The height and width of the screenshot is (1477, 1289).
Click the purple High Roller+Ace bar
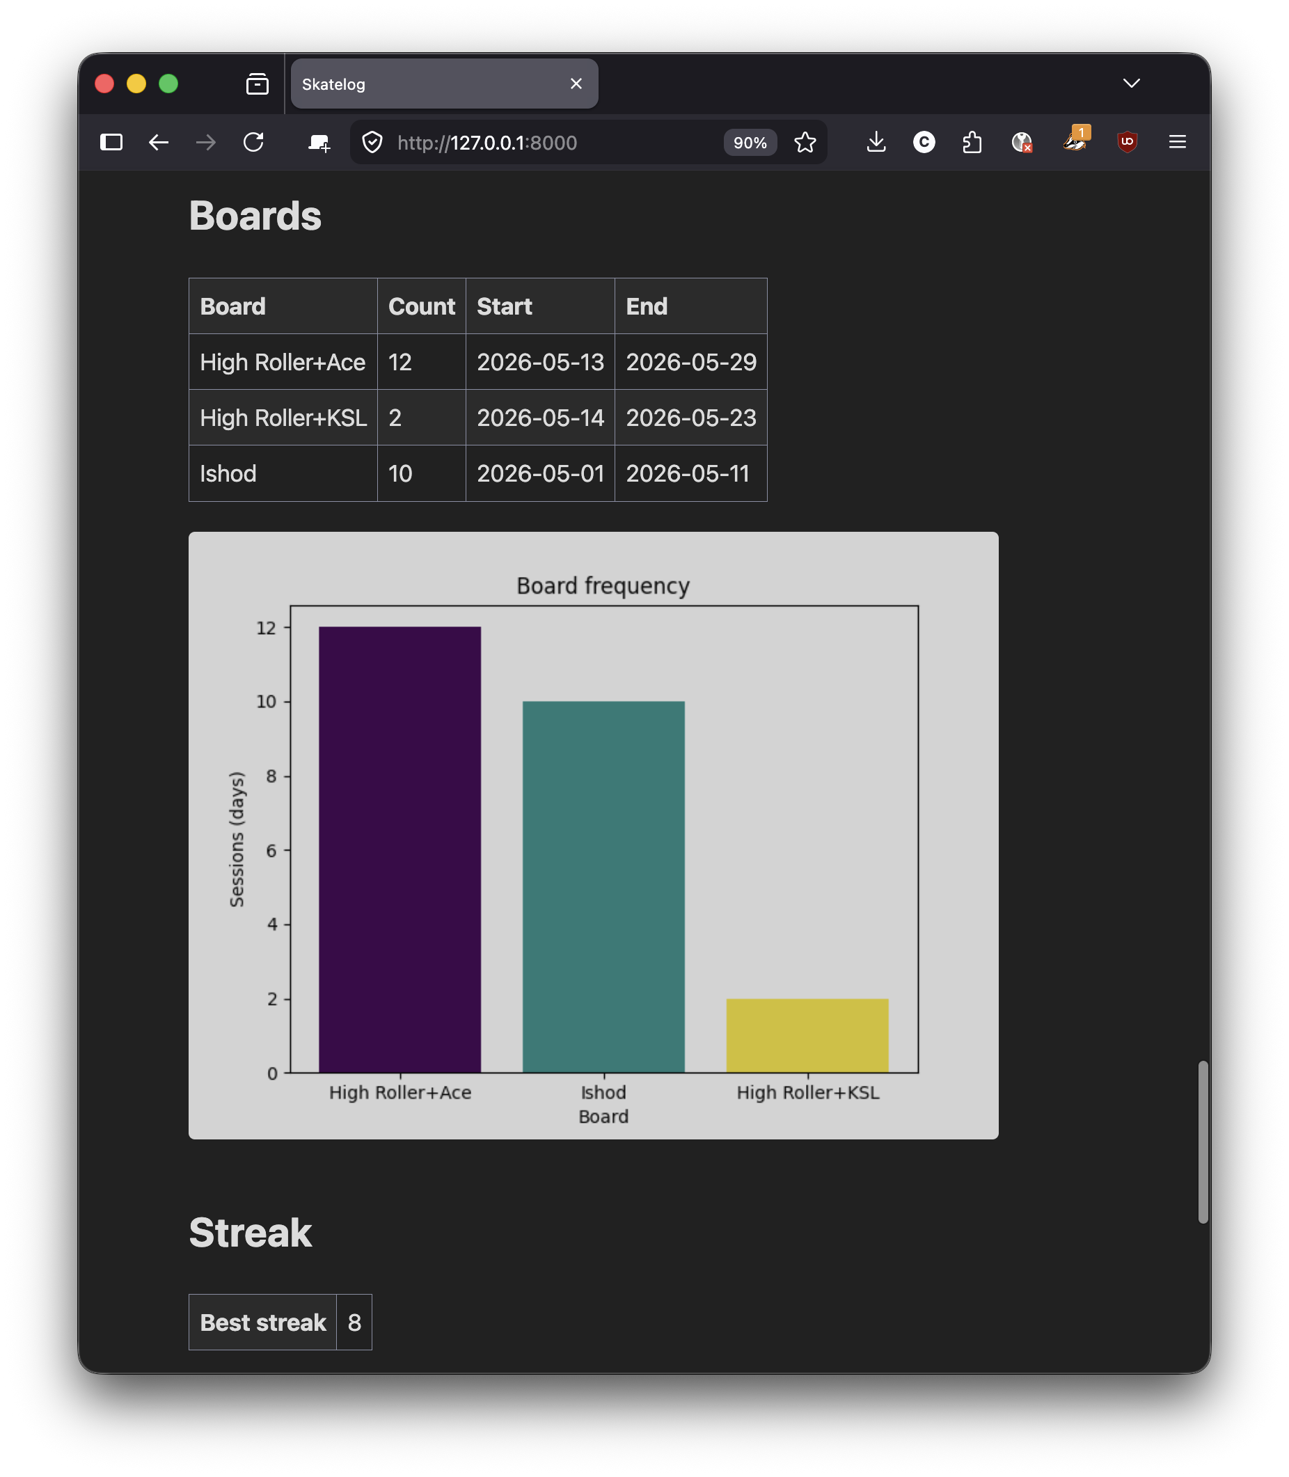(x=400, y=850)
